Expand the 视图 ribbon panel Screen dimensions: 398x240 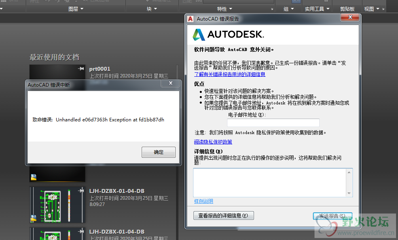pos(371,9)
